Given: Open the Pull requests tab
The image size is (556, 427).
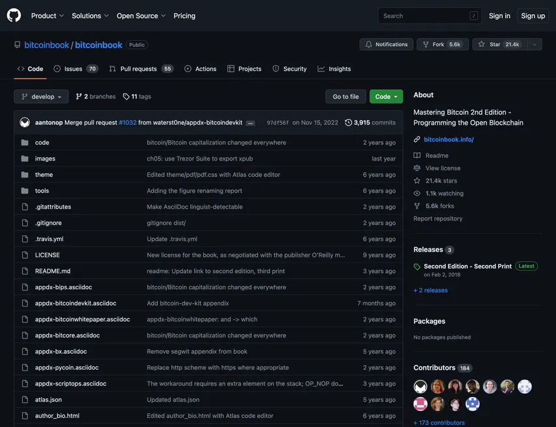Looking at the screenshot, I should [x=141, y=69].
